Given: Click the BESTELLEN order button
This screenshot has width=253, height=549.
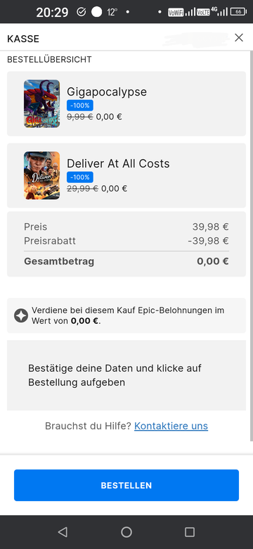Looking at the screenshot, I should pos(126,485).
